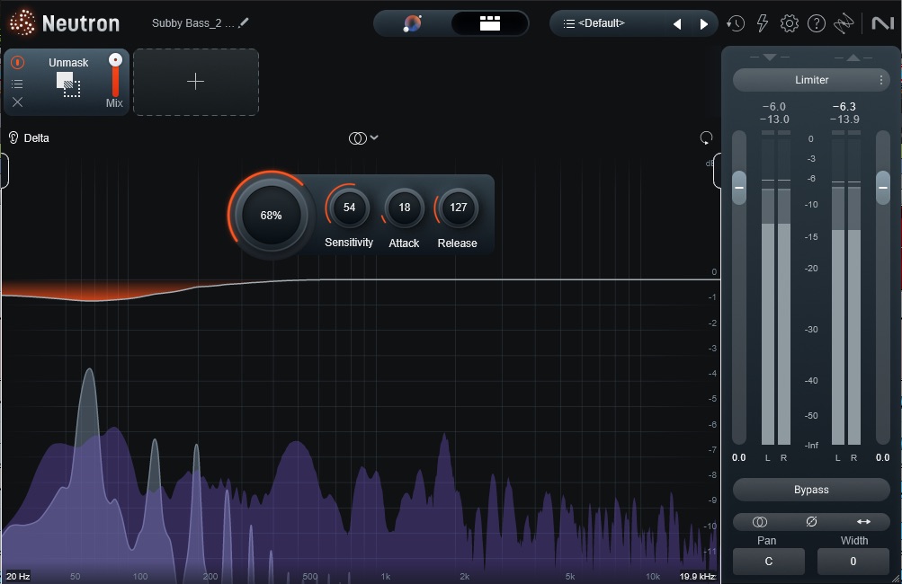
Task: Open settings gear icon
Action: [x=790, y=23]
